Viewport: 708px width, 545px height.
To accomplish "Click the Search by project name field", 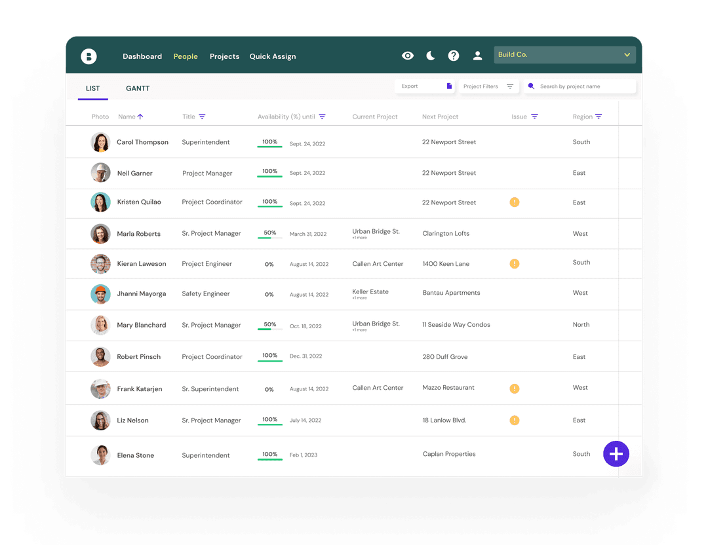I will pyautogui.click(x=583, y=86).
